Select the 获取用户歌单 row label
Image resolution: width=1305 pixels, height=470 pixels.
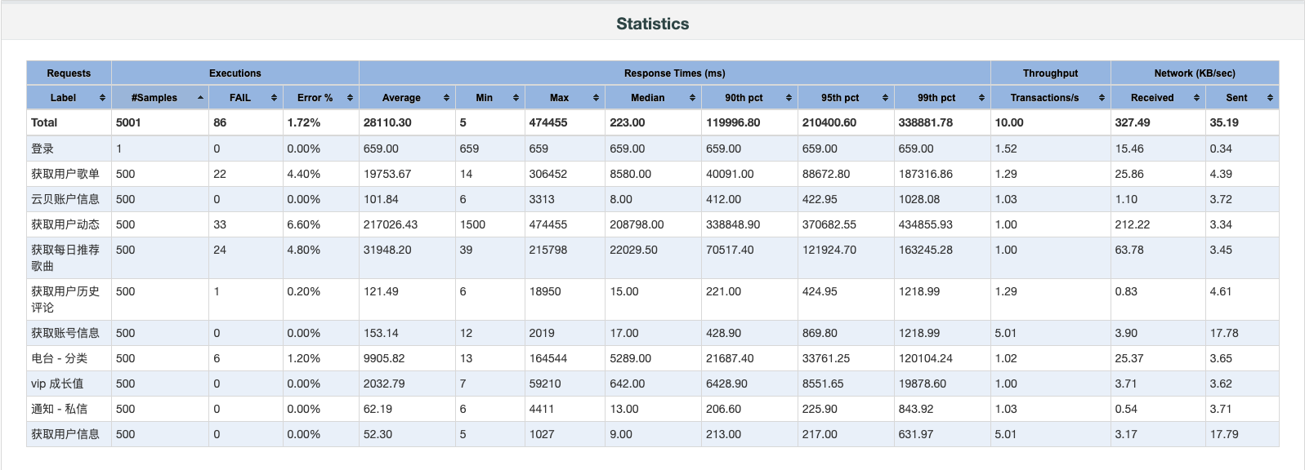pyautogui.click(x=65, y=174)
